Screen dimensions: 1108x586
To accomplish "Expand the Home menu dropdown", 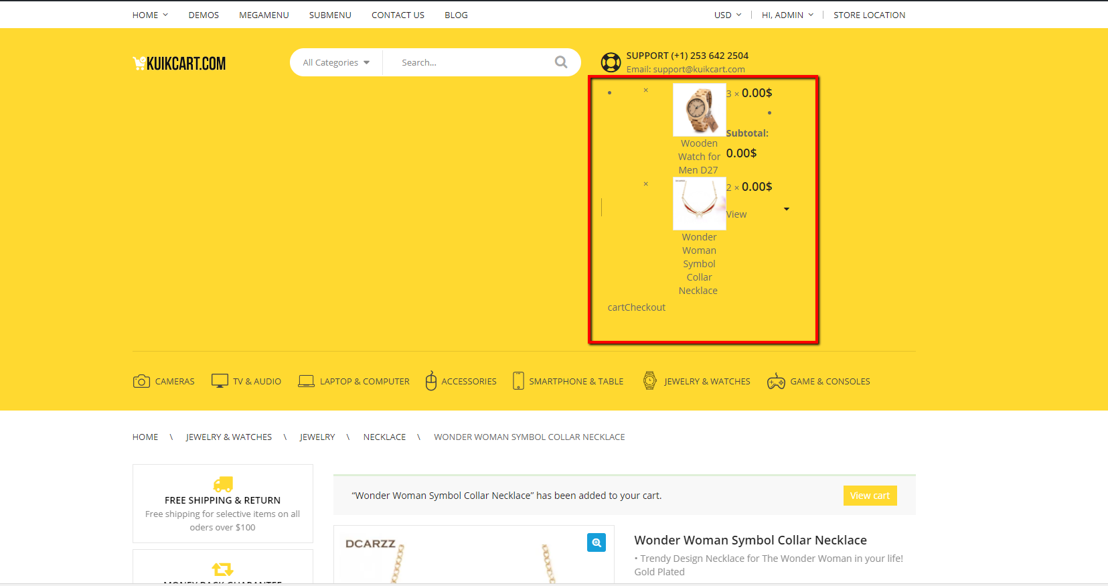I will (x=150, y=15).
